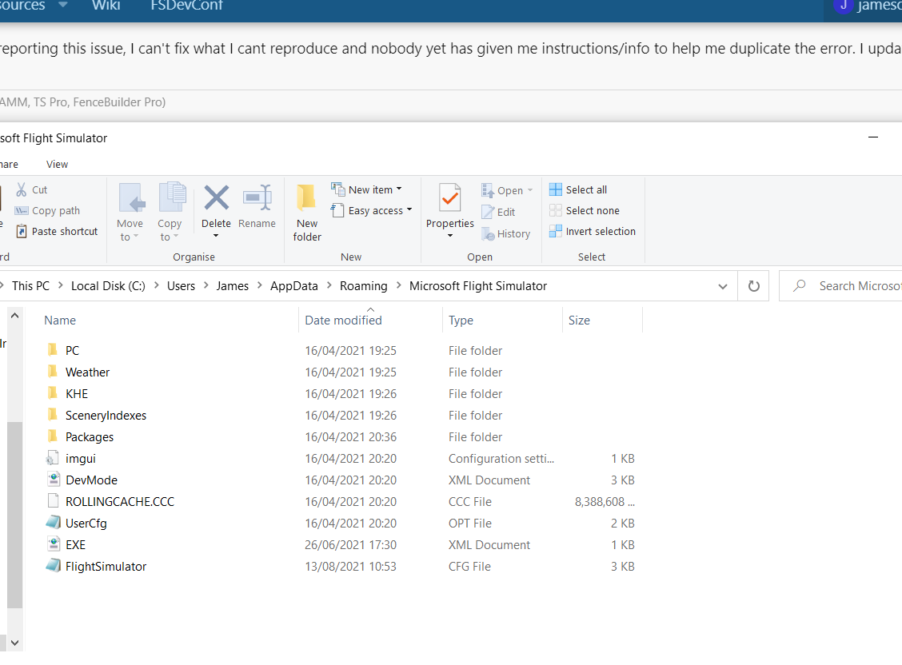This screenshot has height=665, width=902.
Task: Expand the Delete dropdown arrow
Action: pyautogui.click(x=216, y=236)
